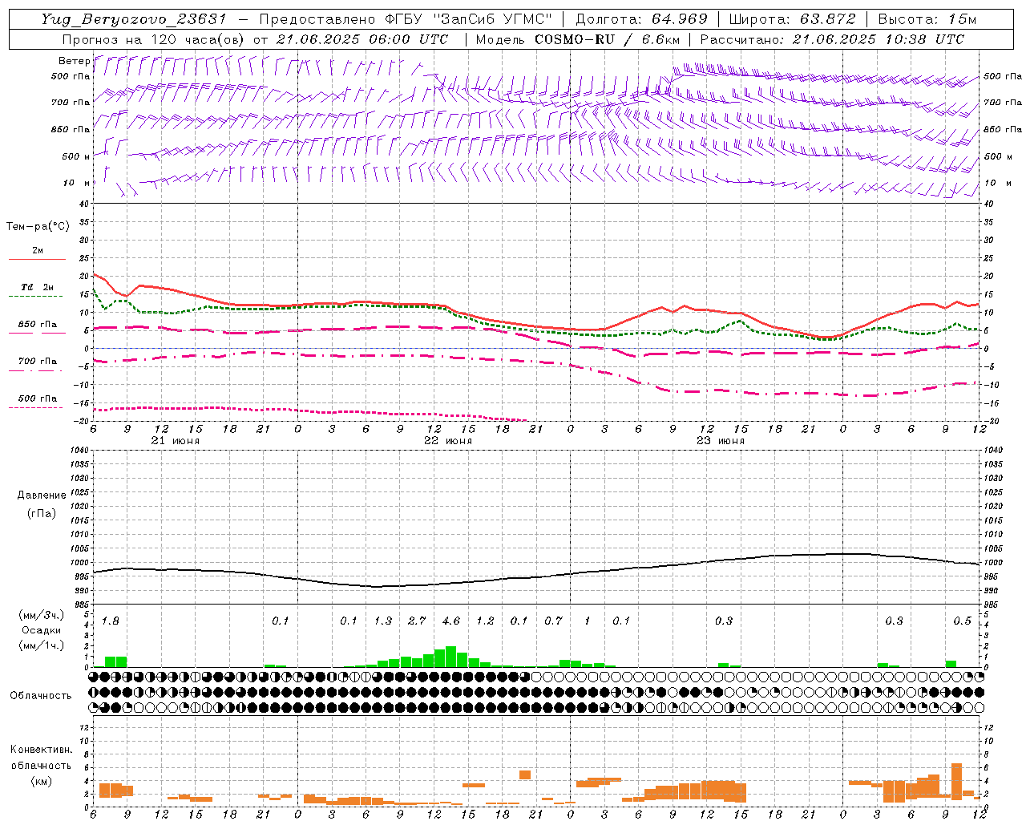The image size is (1026, 821).
Task: Click the Широта: 63.872 latitude value
Action: 792,19
